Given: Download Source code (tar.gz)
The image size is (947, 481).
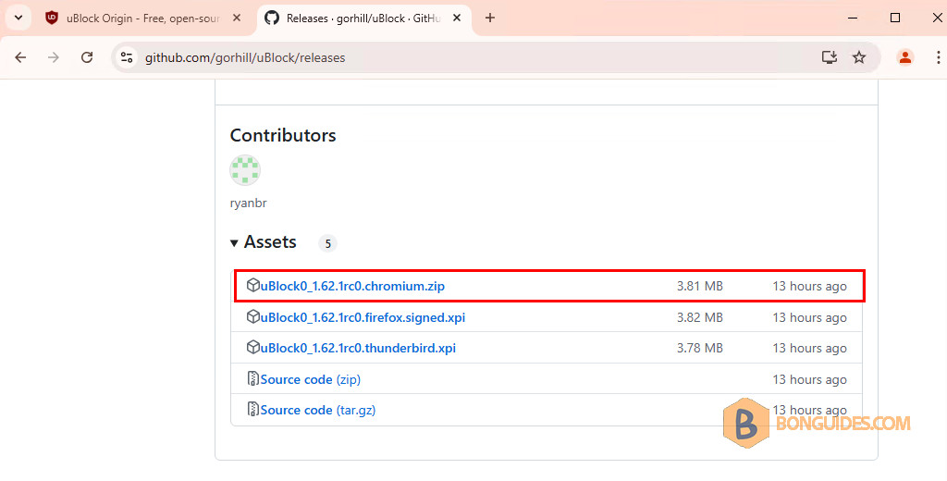Looking at the screenshot, I should tap(318, 410).
